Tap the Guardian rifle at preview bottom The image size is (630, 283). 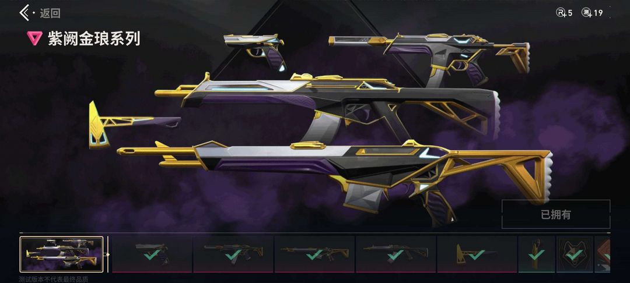[335, 181]
